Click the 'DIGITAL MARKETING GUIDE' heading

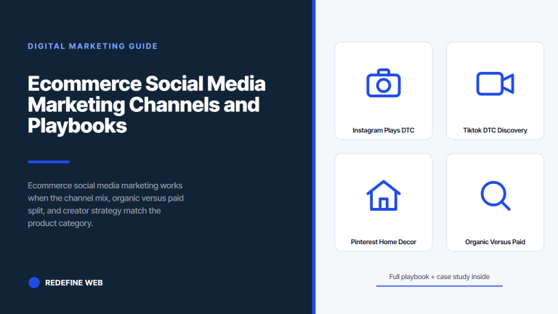pyautogui.click(x=92, y=47)
